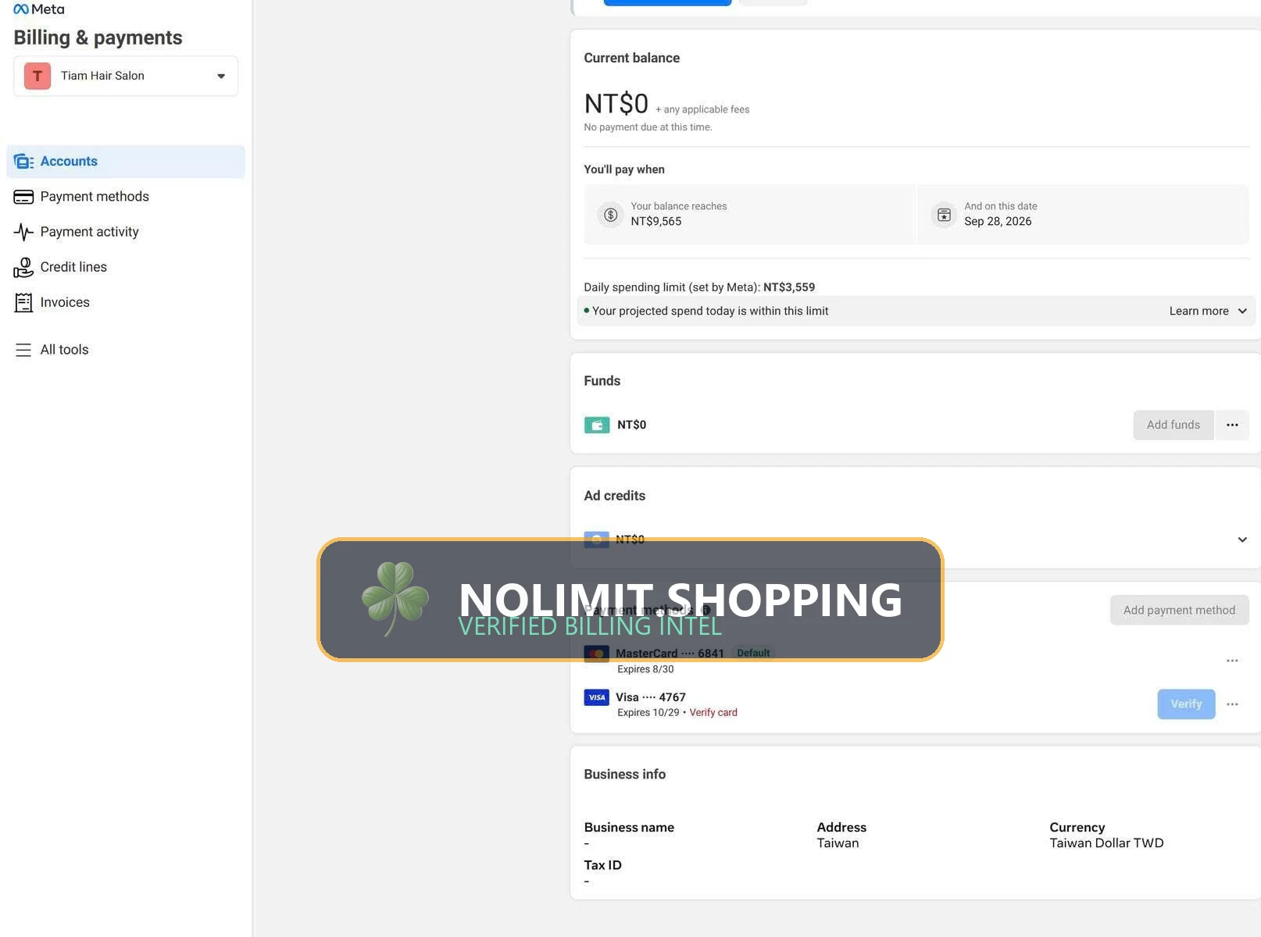The image size is (1261, 937).
Task: Click the NT$3,559 daily spending limit
Action: [789, 287]
